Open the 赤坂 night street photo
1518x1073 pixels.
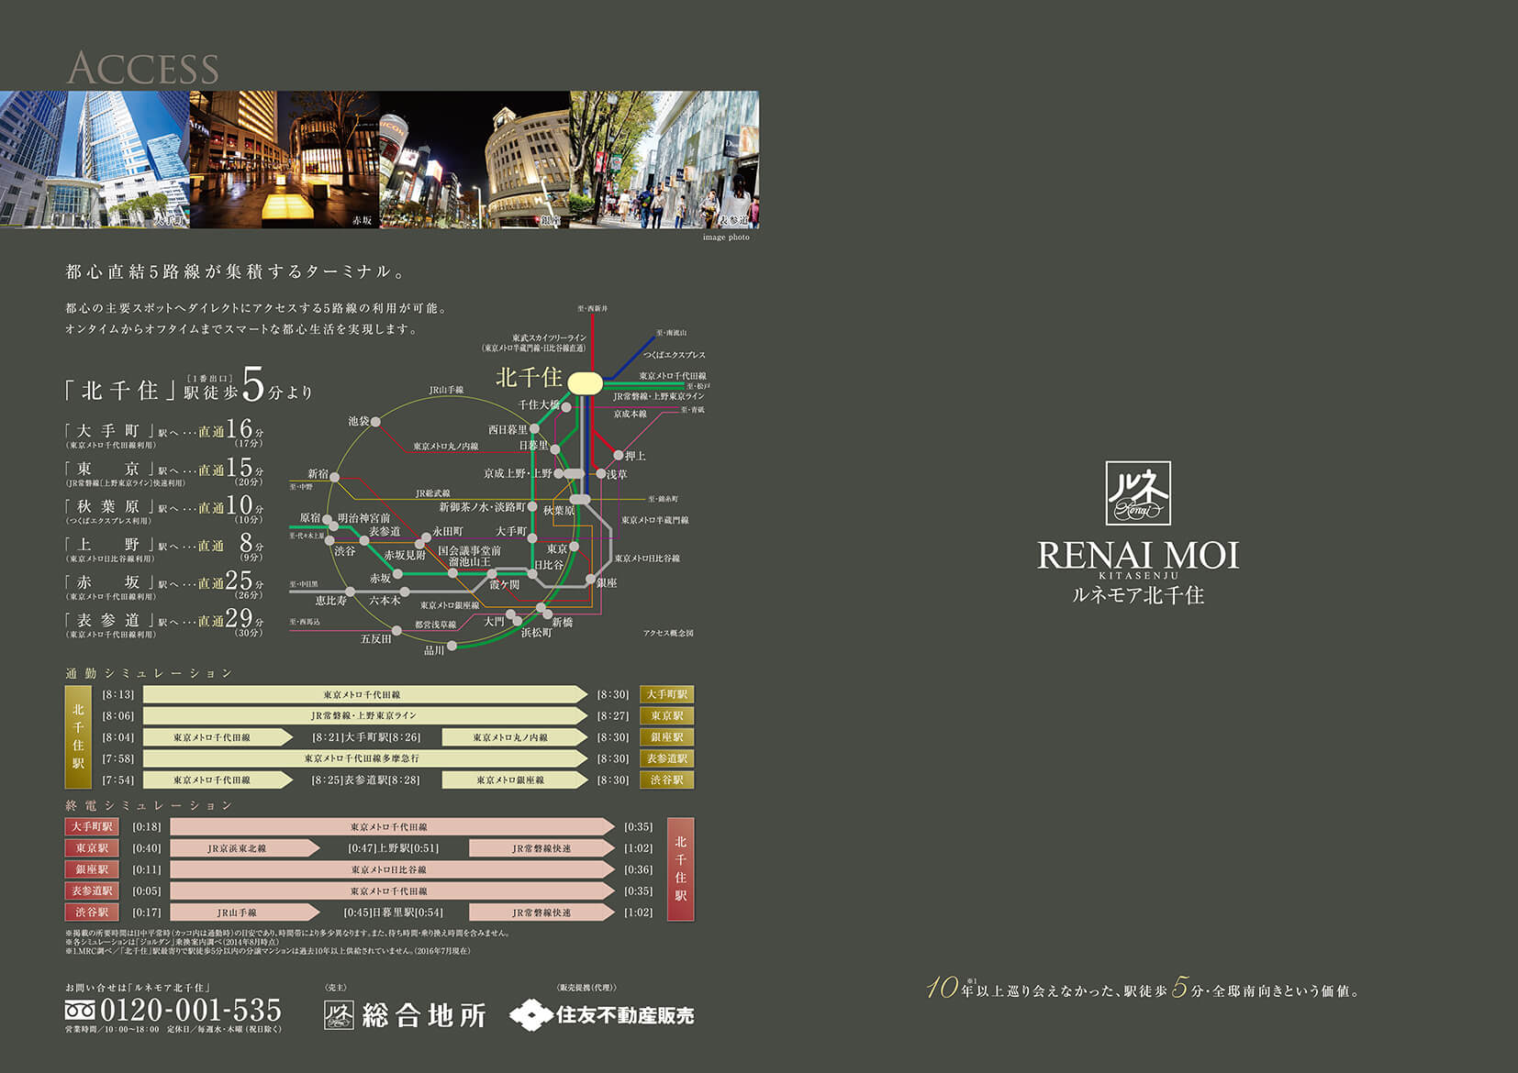(285, 160)
